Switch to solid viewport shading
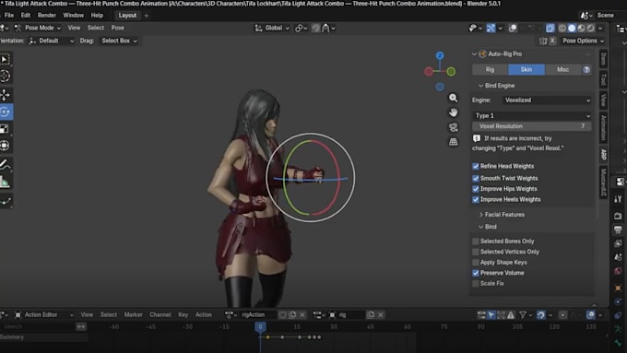The height and width of the screenshot is (353, 627). pyautogui.click(x=572, y=28)
